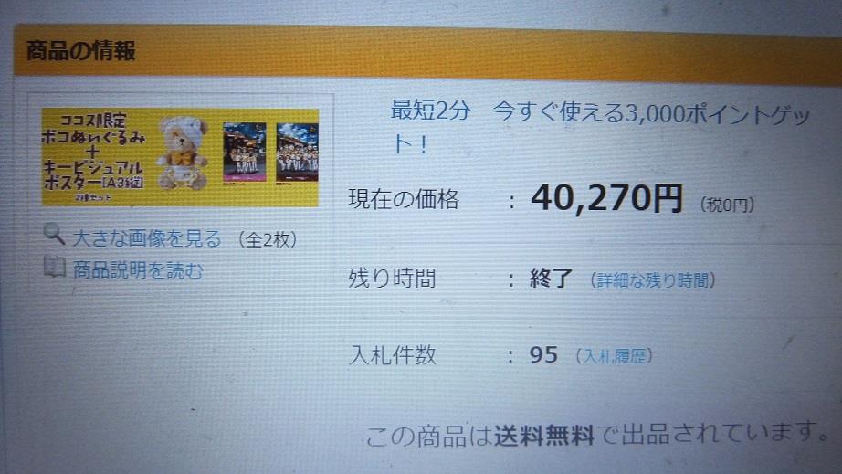Open the 詳細な残り時間 link
842x474 pixels.
pos(653,280)
